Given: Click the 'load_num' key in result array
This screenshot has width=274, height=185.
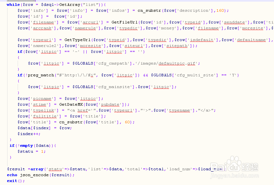Looking at the screenshot, I should pyautogui.click(x=180, y=169).
